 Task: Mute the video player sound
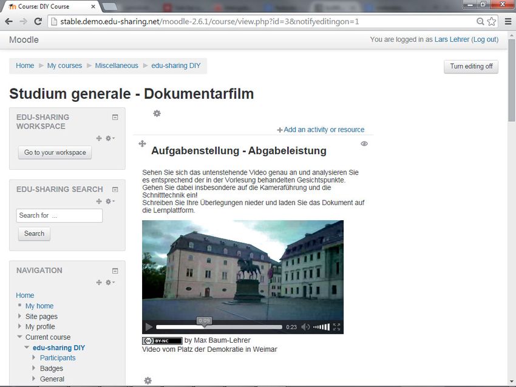pyautogui.click(x=305, y=327)
